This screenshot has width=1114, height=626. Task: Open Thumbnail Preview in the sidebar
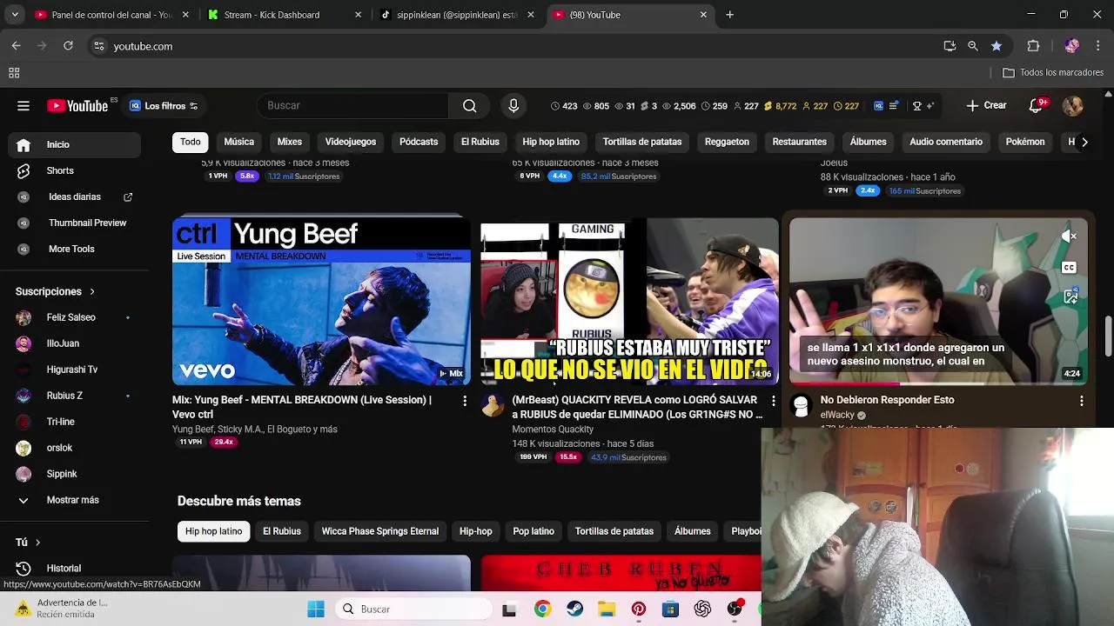[x=76, y=223]
